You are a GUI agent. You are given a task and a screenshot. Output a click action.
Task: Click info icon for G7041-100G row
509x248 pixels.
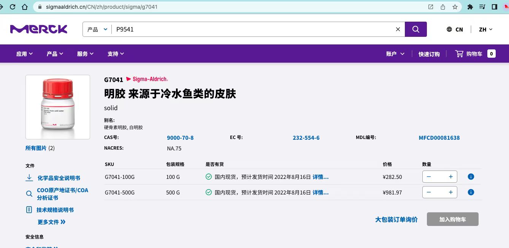471,177
